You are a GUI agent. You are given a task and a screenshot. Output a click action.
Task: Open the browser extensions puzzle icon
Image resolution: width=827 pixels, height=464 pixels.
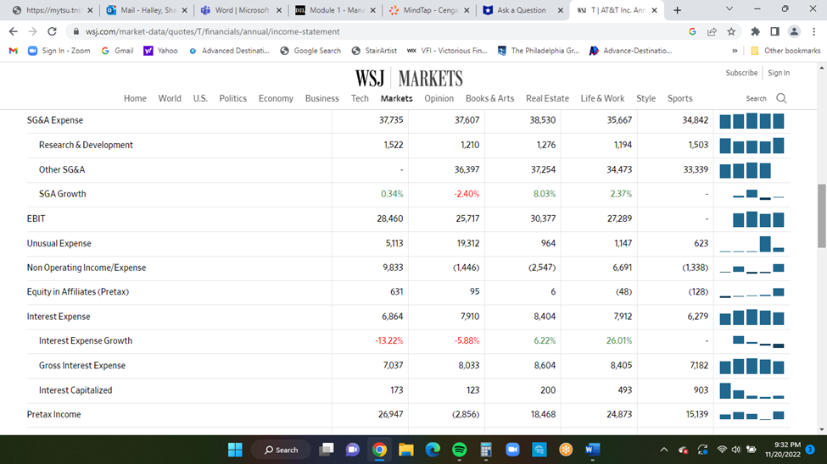755,31
